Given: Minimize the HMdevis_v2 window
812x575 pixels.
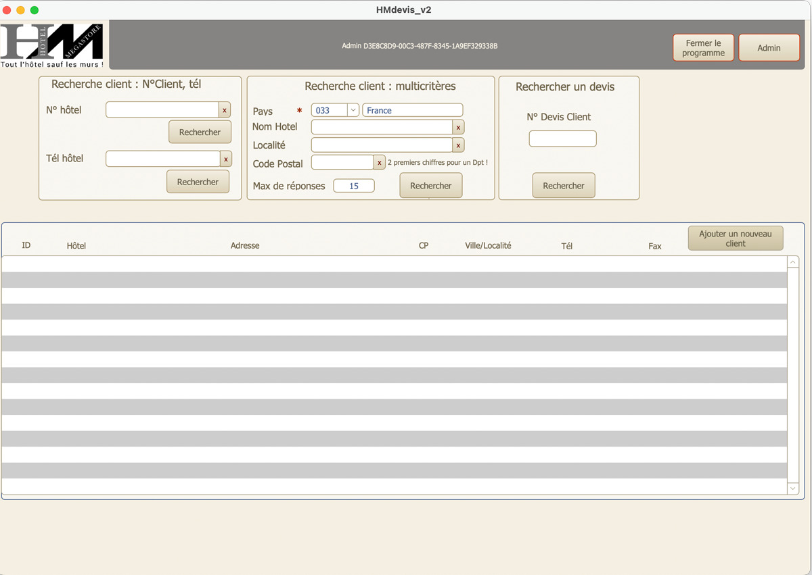Looking at the screenshot, I should [x=21, y=10].
